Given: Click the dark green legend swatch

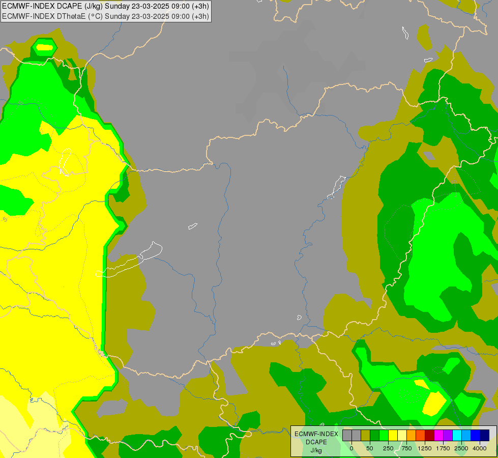Looking at the screenshot, I should coord(375,436).
